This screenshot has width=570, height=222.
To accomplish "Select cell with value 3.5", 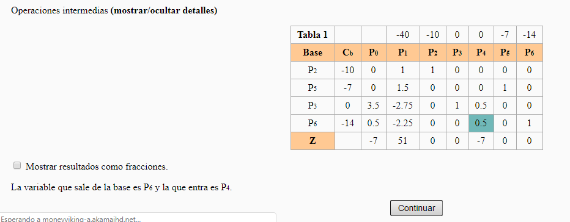I will coord(373,106).
